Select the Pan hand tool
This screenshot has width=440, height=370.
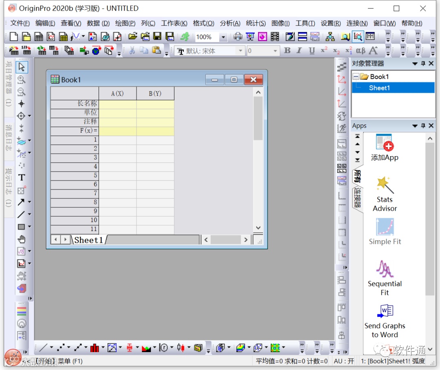coord(22,239)
